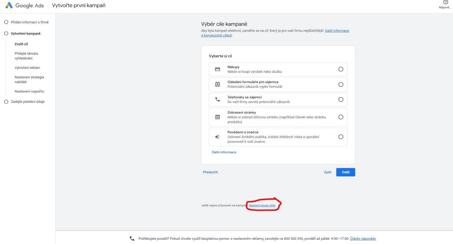This screenshot has height=244, width=453.
Task: Open the Přidání informací o firmě step
Action: click(30, 22)
